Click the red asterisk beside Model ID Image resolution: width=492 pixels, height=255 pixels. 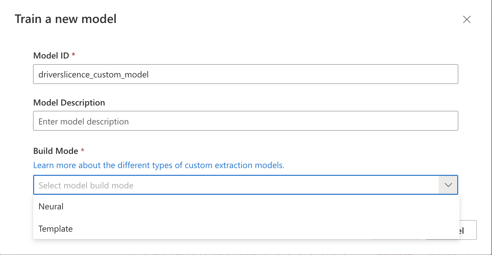point(73,55)
